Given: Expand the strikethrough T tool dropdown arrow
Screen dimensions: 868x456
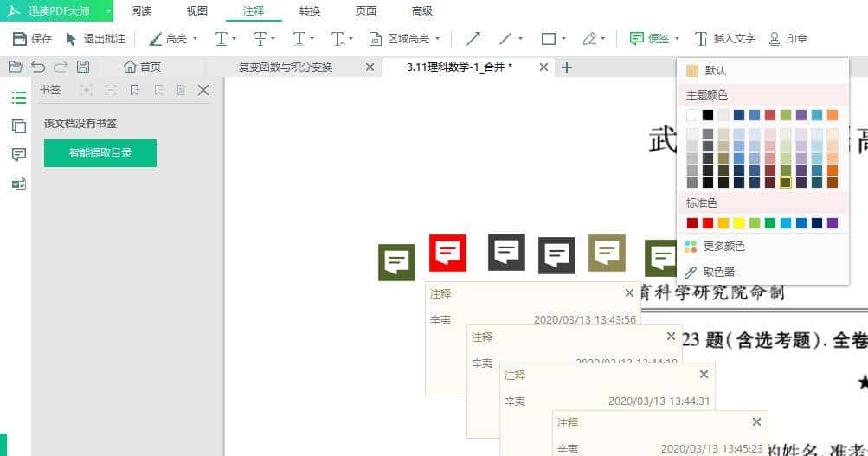Looking at the screenshot, I should click(273, 39).
